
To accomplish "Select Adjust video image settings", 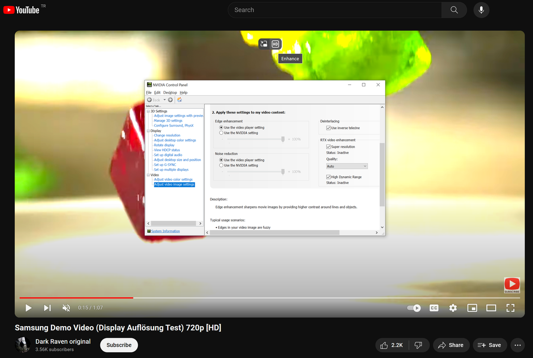I will pyautogui.click(x=175, y=185).
